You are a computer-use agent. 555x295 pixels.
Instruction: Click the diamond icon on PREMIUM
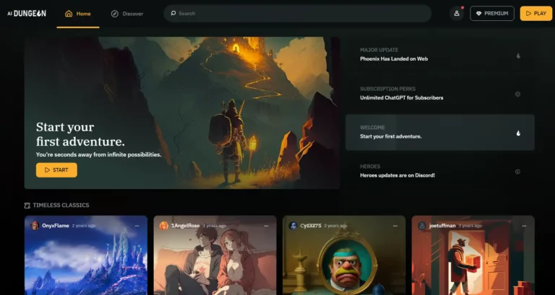479,14
